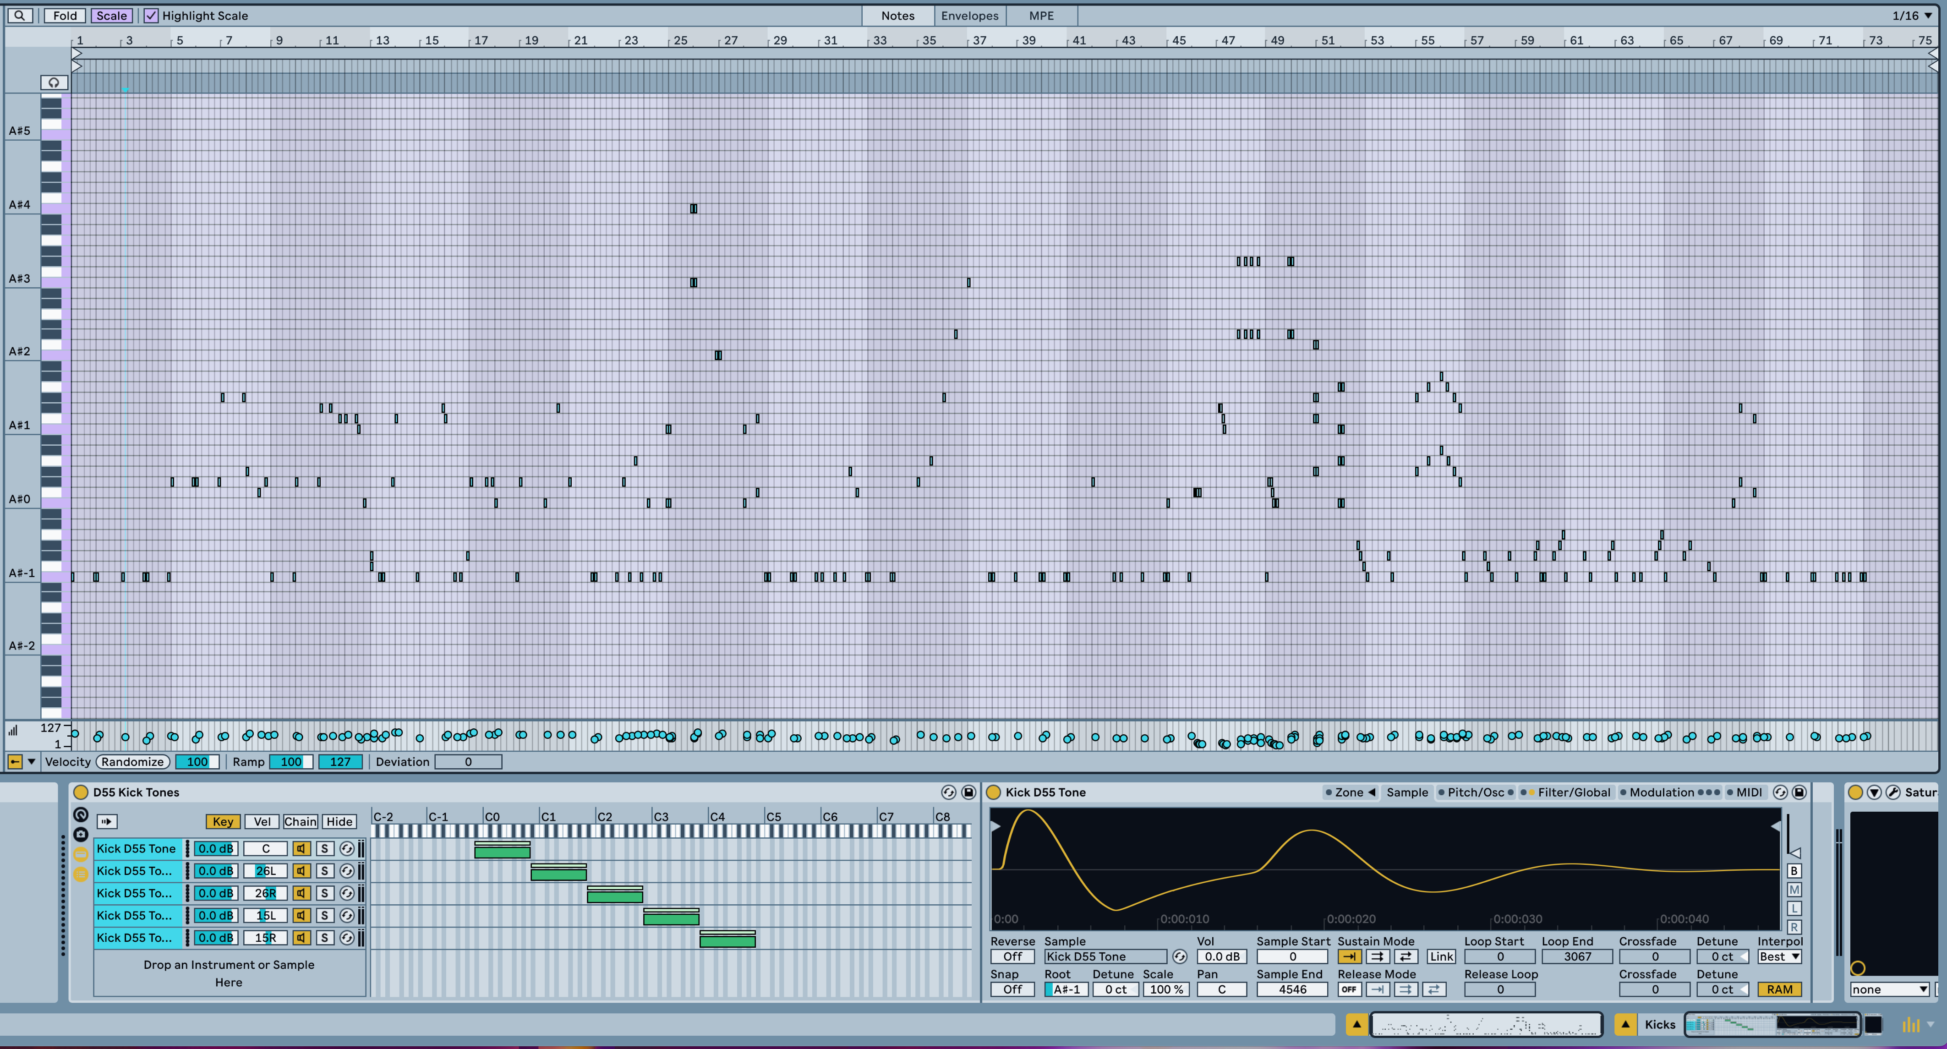
Task: Switch to the MPE tab
Action: [x=1041, y=15]
